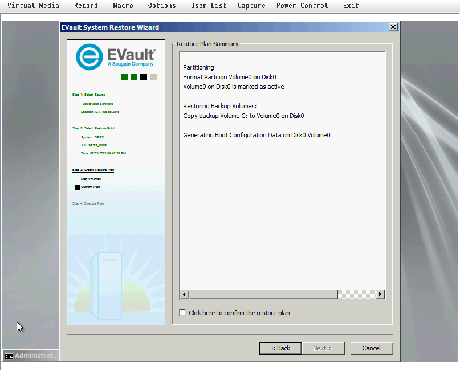Click the gray pending-step progress square
Viewport: 460px width, 371px height.
pos(153,77)
